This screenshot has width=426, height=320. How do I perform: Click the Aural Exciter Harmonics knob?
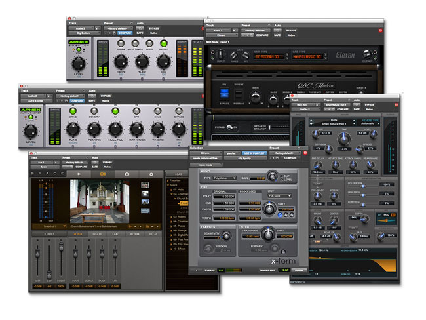click(x=136, y=129)
